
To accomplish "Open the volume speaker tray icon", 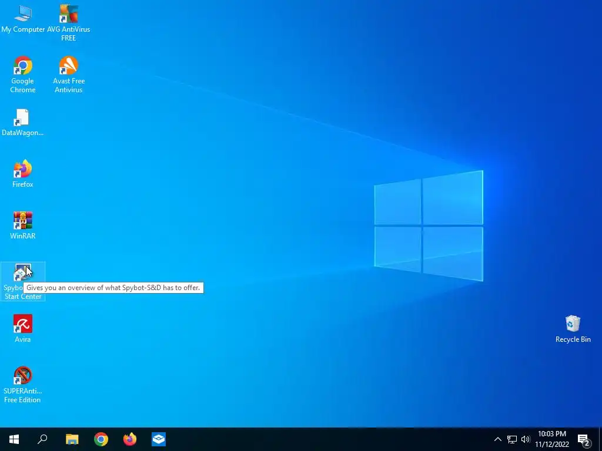I will coord(526,439).
